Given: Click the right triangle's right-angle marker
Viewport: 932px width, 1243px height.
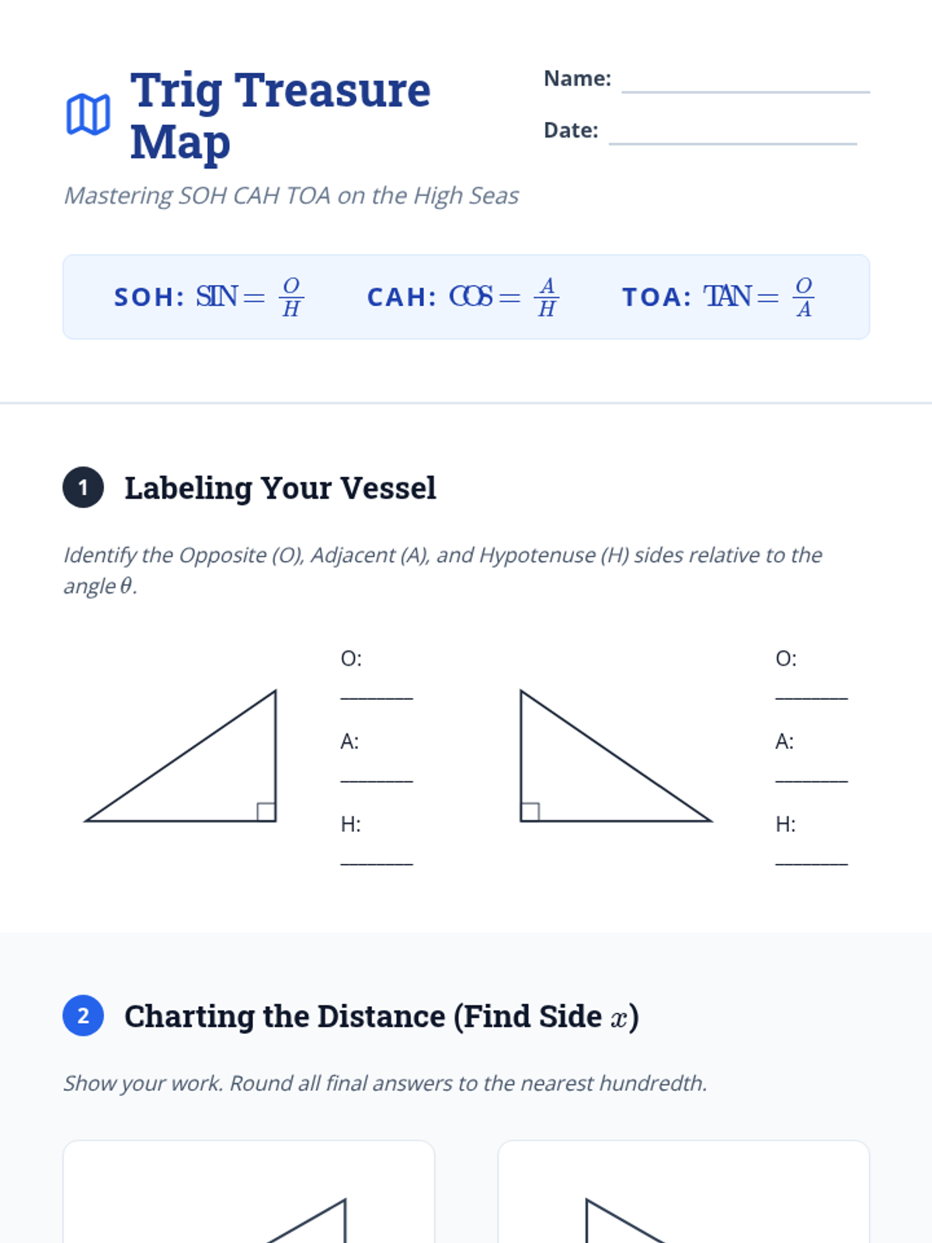Looking at the screenshot, I should (530, 812).
